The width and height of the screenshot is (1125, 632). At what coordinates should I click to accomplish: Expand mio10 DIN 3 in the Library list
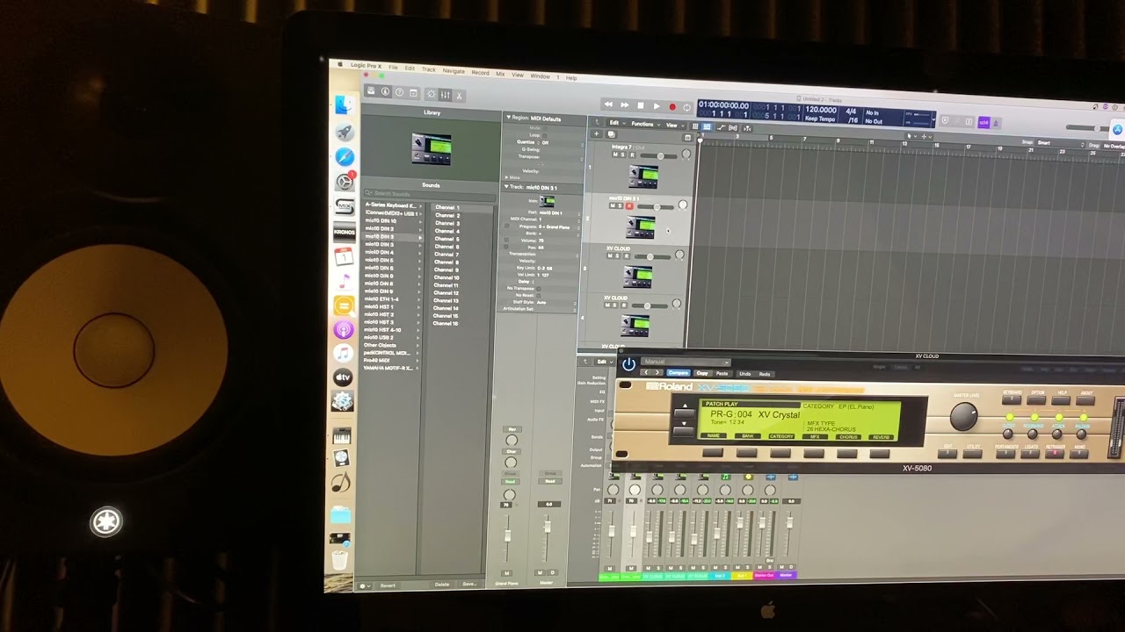click(x=419, y=236)
